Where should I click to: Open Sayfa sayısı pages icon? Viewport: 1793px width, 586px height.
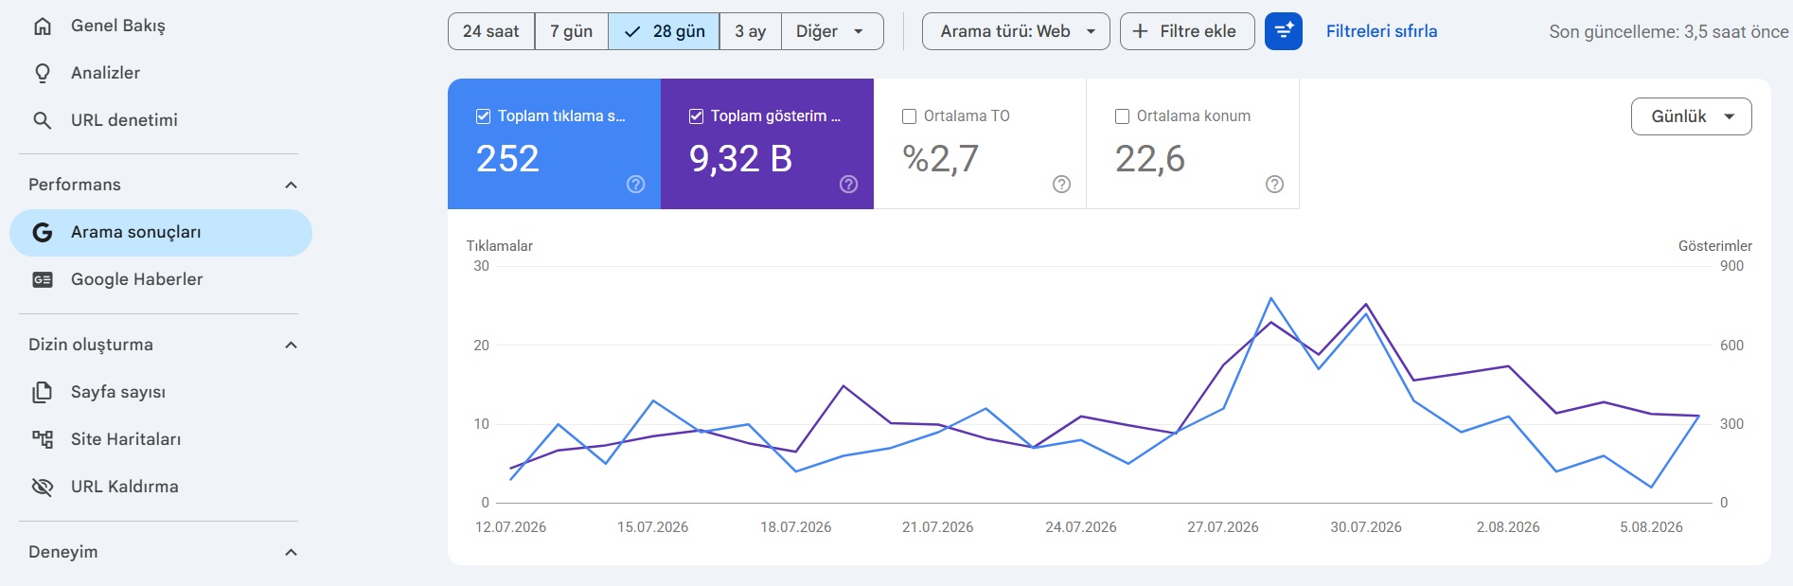pyautogui.click(x=43, y=392)
